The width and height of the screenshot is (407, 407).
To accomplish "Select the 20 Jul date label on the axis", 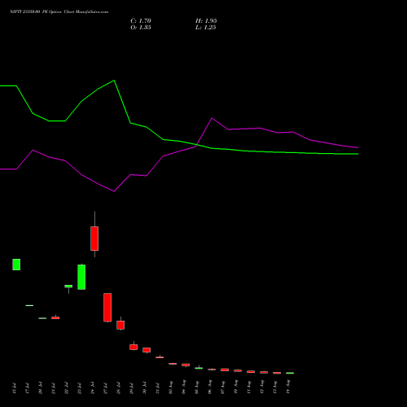I will click(40, 388).
